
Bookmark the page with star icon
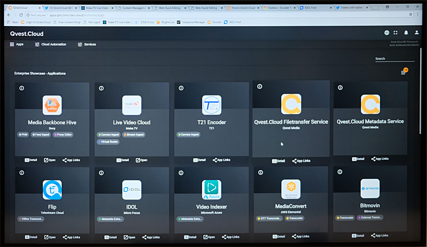point(411,15)
